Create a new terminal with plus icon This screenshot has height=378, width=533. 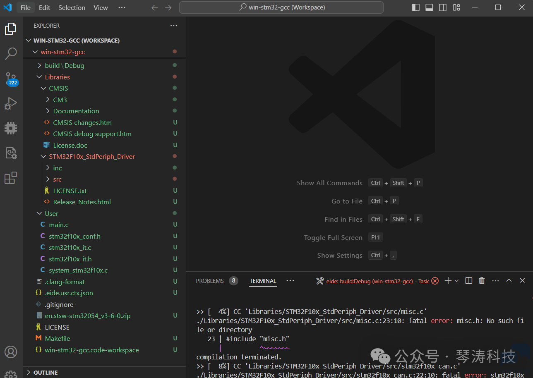(x=448, y=281)
